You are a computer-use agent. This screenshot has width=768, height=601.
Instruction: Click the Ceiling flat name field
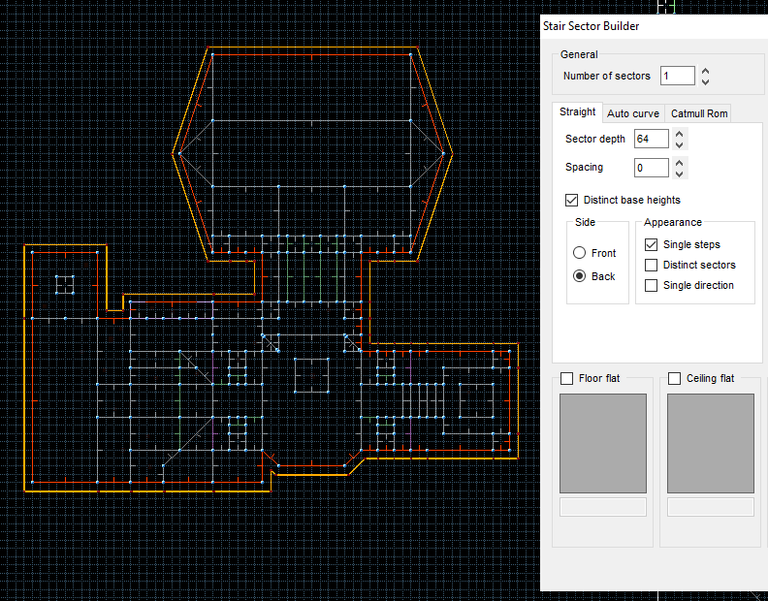(711, 507)
